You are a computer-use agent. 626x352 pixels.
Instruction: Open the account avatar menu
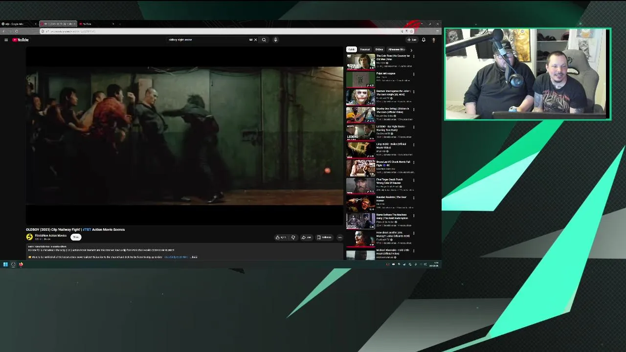[x=433, y=40]
